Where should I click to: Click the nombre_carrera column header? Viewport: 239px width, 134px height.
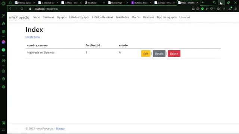37,45
